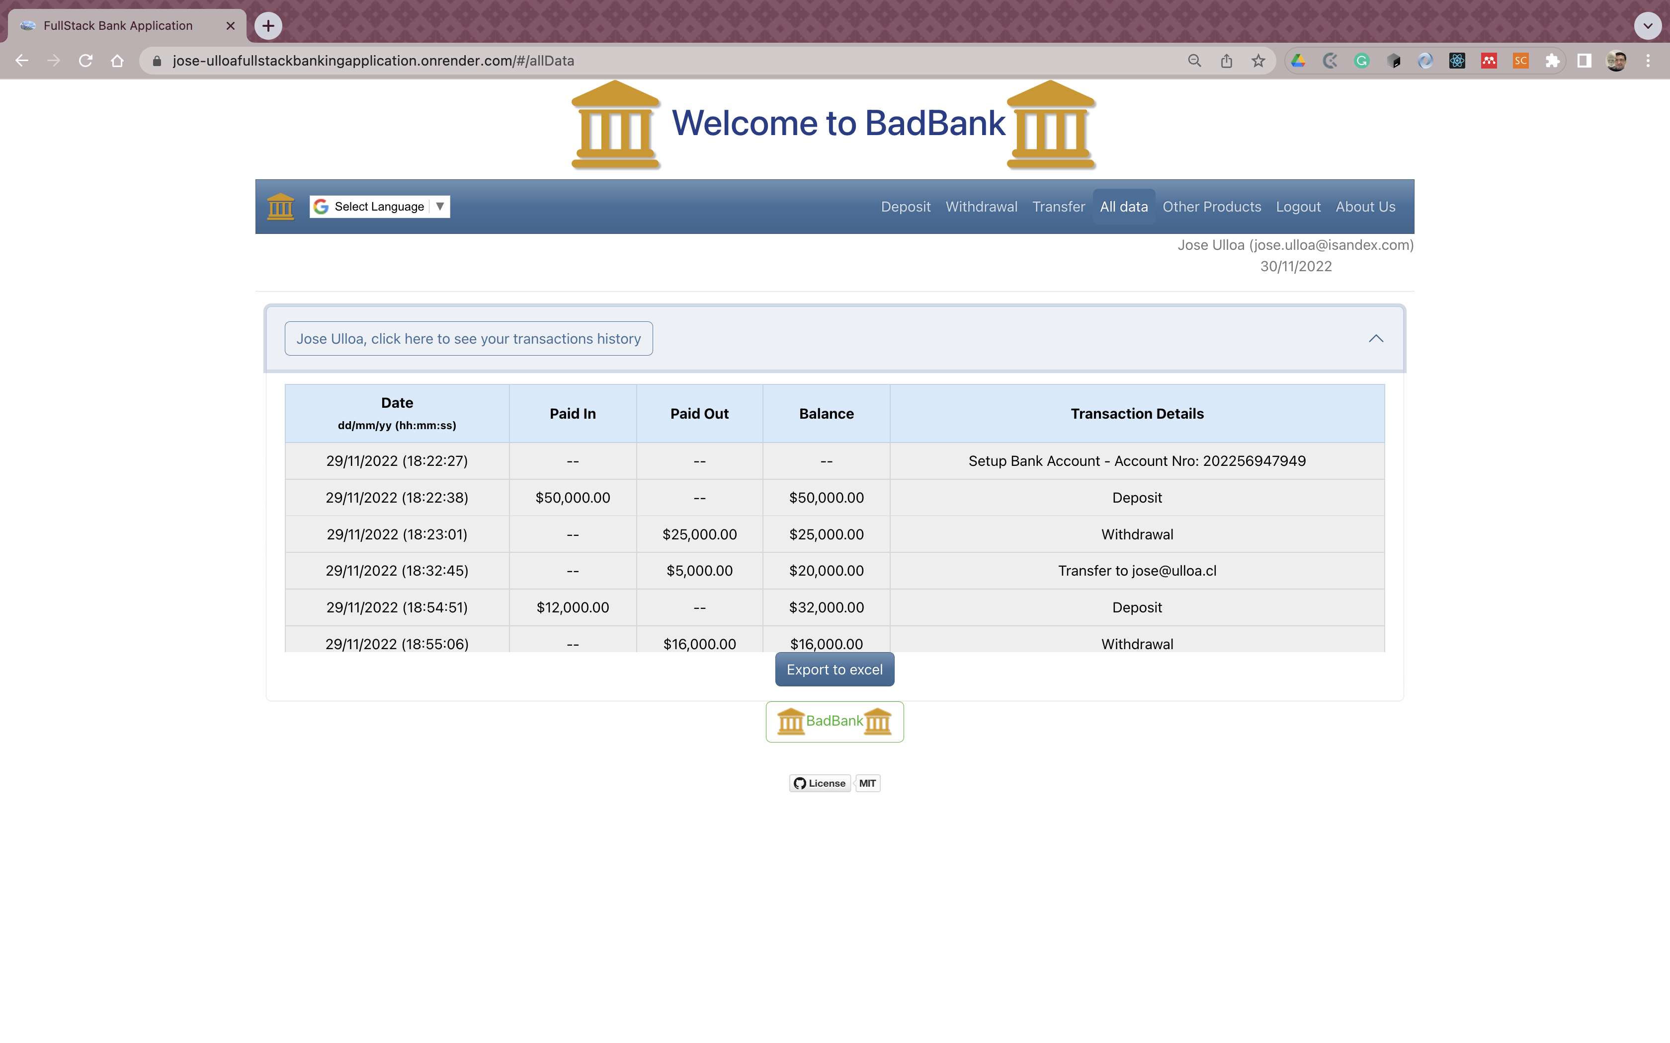
Task: Click the $20,000.00 balance cell
Action: pos(826,571)
